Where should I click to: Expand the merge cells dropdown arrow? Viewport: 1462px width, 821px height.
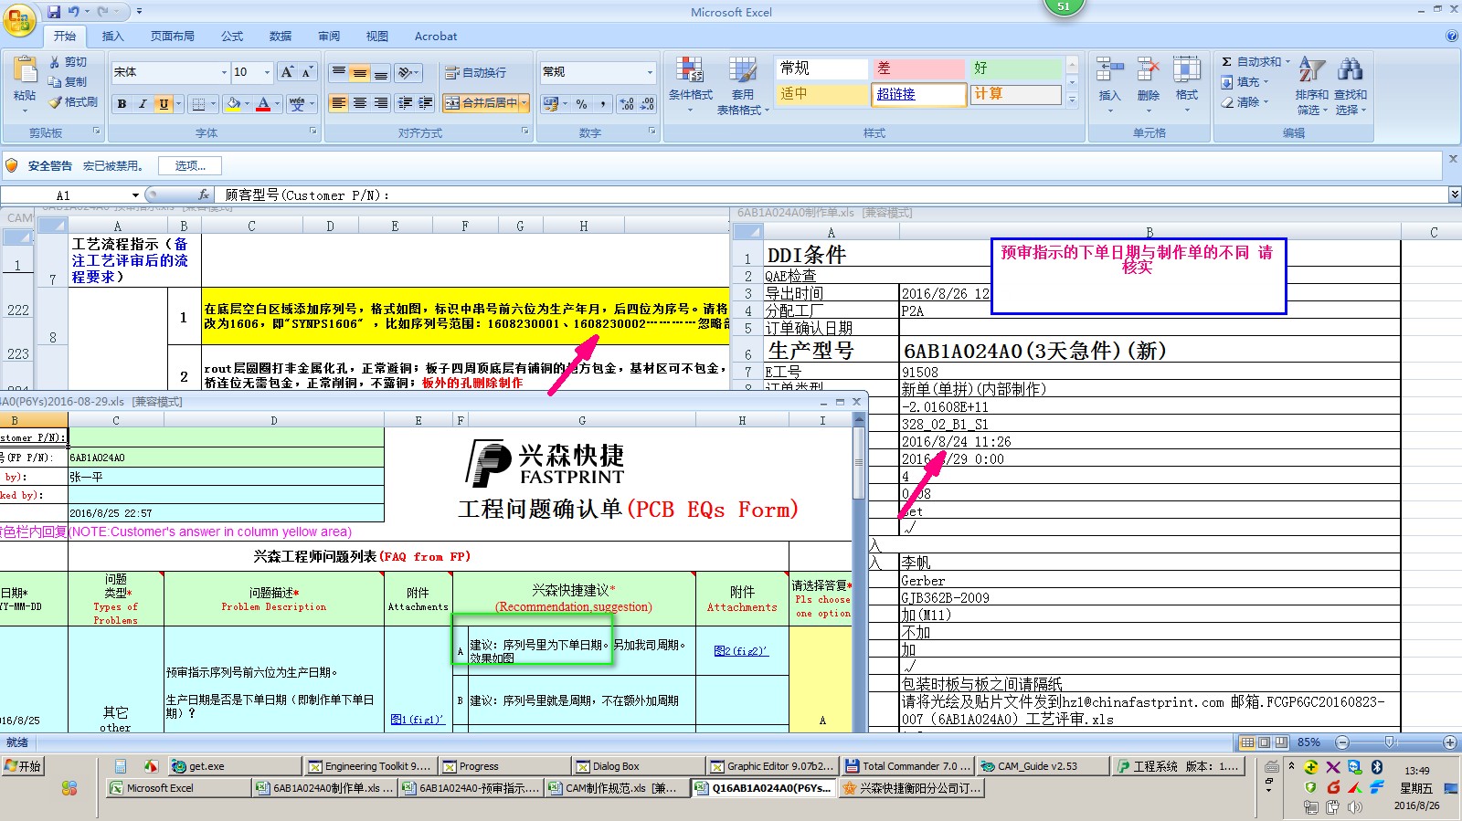(524, 103)
